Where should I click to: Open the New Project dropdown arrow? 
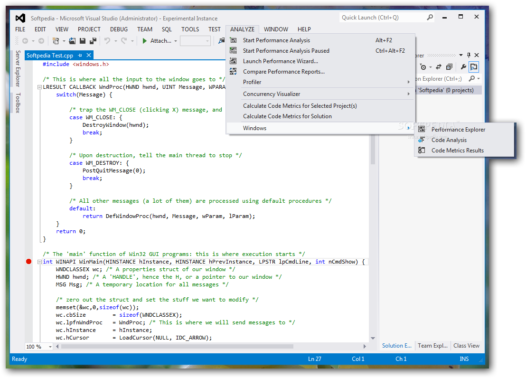point(64,41)
